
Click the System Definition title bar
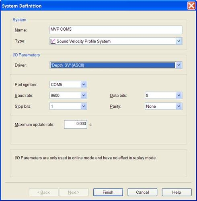(94, 6)
